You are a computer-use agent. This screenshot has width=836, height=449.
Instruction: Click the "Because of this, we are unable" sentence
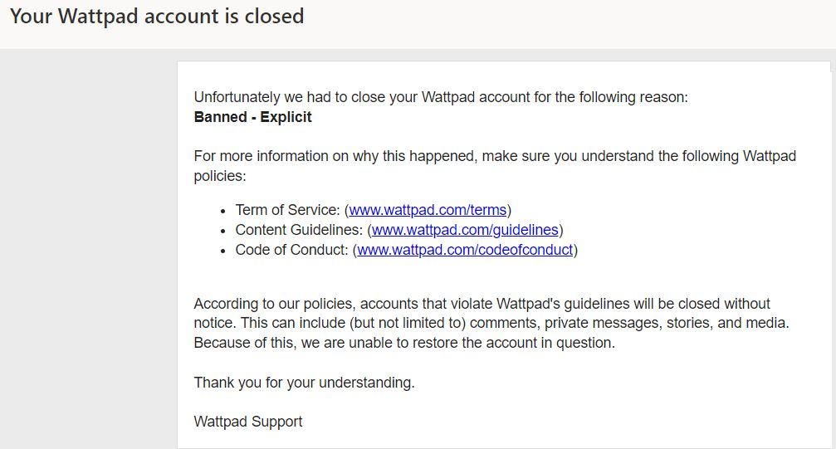click(x=403, y=343)
